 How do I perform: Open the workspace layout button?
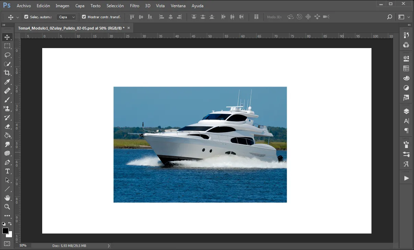coord(401,17)
